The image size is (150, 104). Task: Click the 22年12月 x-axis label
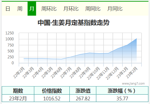click(x=112, y=73)
